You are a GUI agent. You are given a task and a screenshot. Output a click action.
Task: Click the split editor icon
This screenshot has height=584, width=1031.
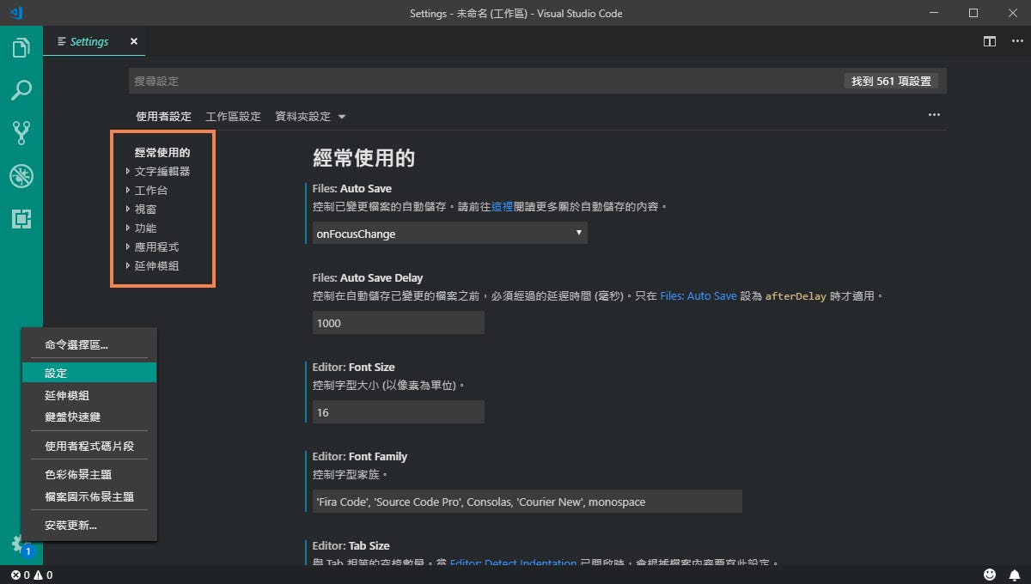click(x=990, y=41)
